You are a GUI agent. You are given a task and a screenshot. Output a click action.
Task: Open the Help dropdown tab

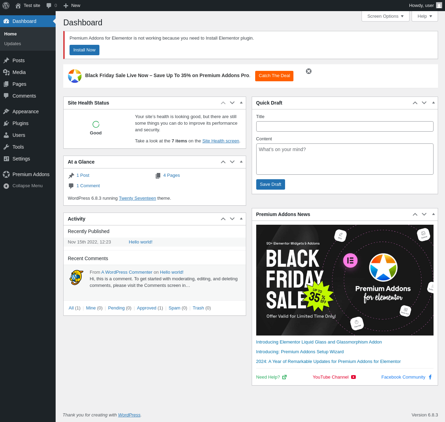[x=425, y=16]
